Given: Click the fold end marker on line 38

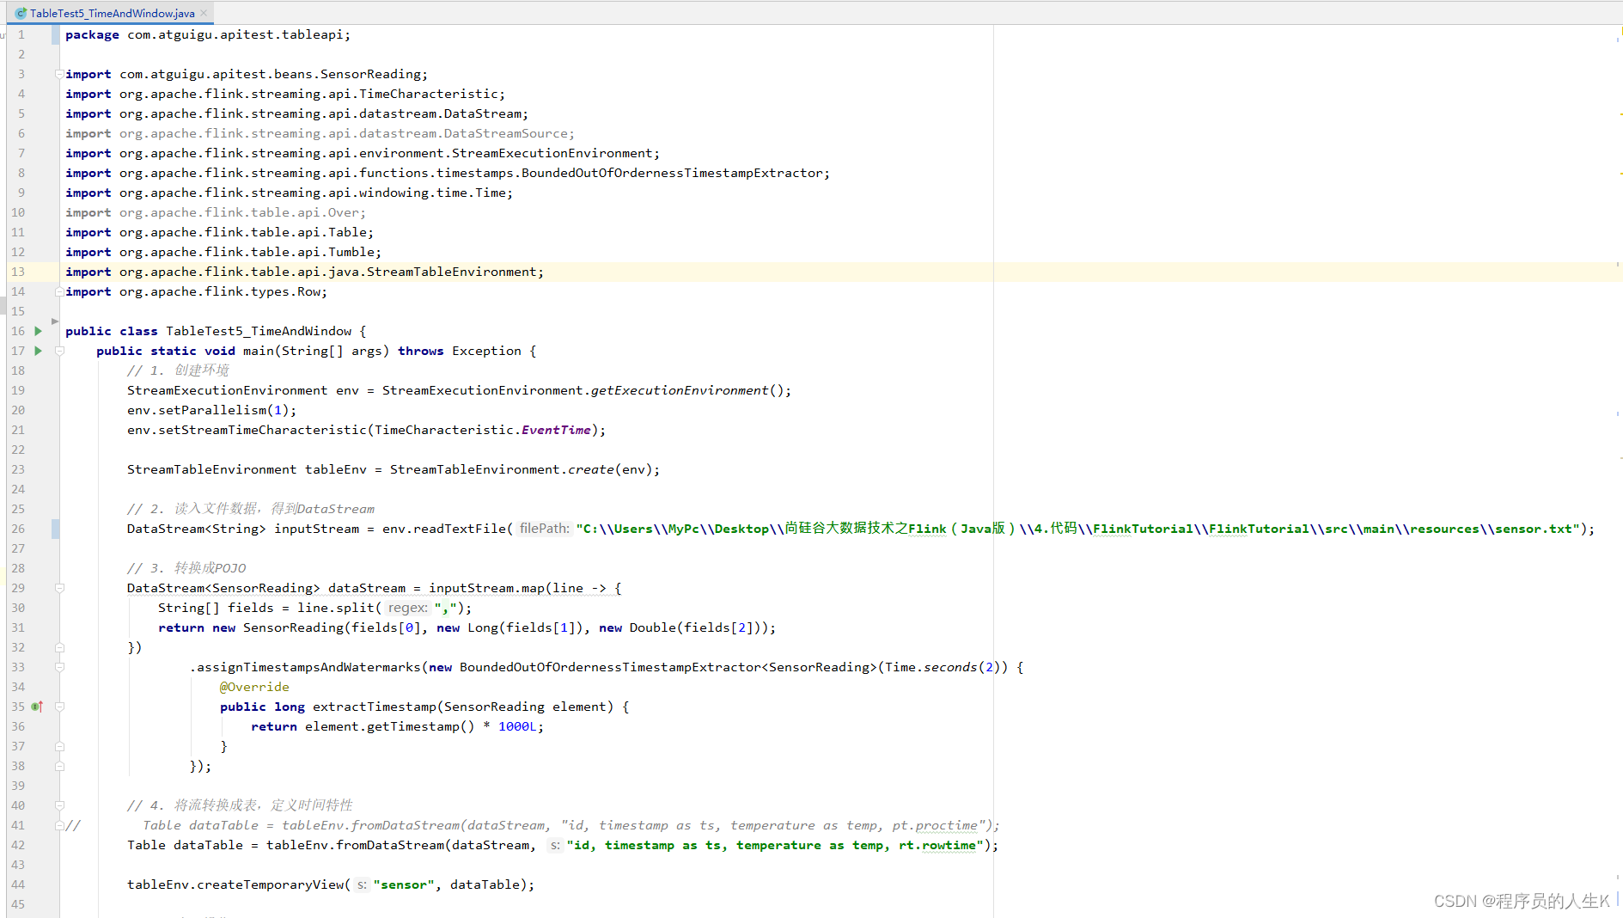Looking at the screenshot, I should click(59, 766).
